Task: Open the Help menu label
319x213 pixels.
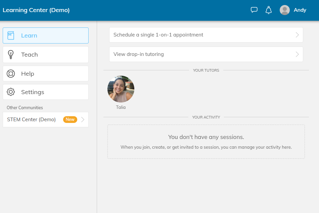Action: click(28, 74)
